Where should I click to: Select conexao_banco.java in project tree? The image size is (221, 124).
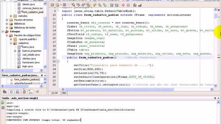(33, 8)
